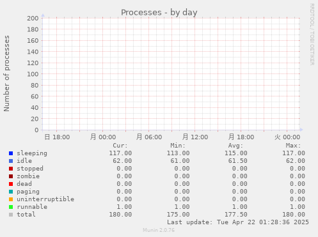Click the 'Last update' timestamp text

click(x=238, y=222)
